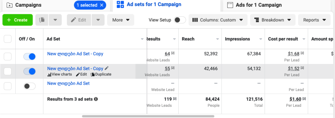Click the horizontal scrollbar at the bottom
Screen dimensions: 335x118
[148, 116]
